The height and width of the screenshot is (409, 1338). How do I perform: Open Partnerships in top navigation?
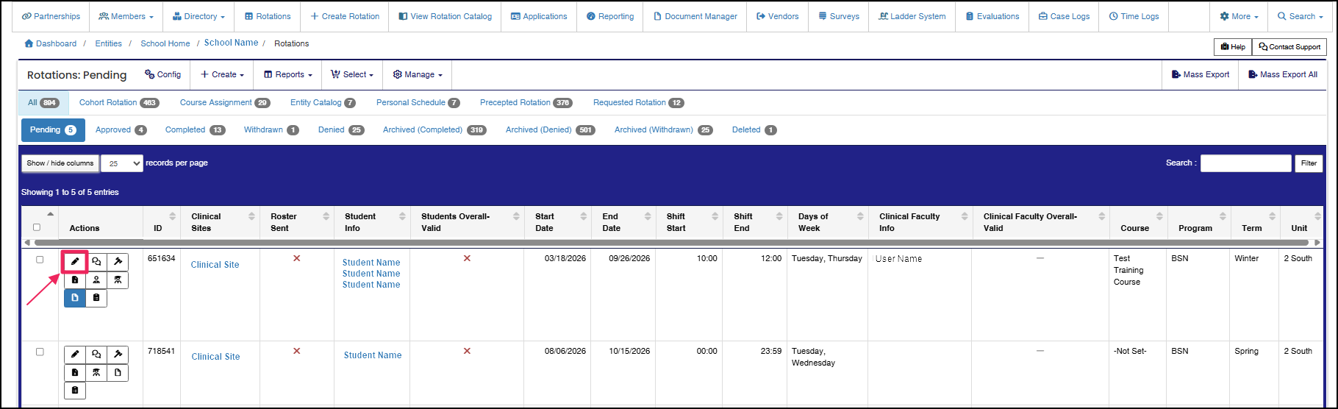[51, 16]
